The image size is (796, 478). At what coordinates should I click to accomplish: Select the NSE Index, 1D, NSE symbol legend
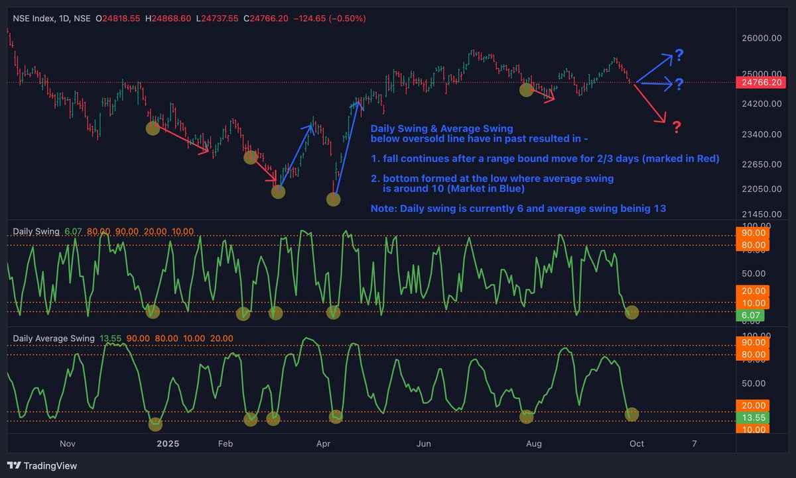click(x=52, y=19)
